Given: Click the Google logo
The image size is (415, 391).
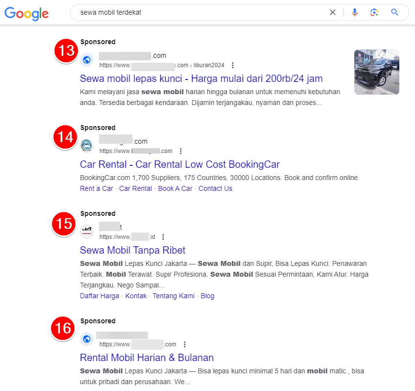Looking at the screenshot, I should [26, 14].
